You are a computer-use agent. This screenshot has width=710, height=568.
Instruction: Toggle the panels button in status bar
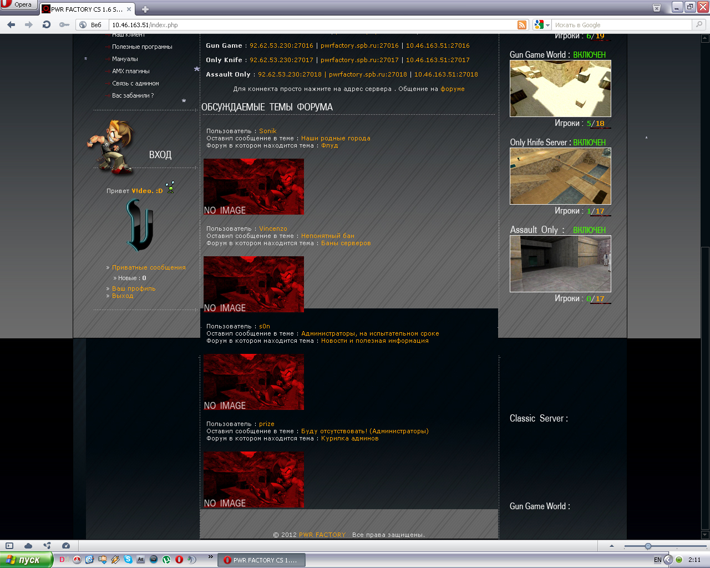point(9,546)
